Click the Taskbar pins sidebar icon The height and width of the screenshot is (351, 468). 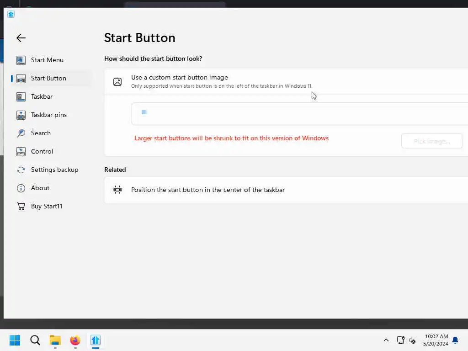21,115
